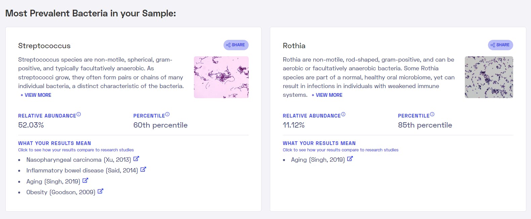Screen dimensions: 531x219
Task: Open the Aging (Singh, 2019) link under Streptococcus
Action: [53, 181]
